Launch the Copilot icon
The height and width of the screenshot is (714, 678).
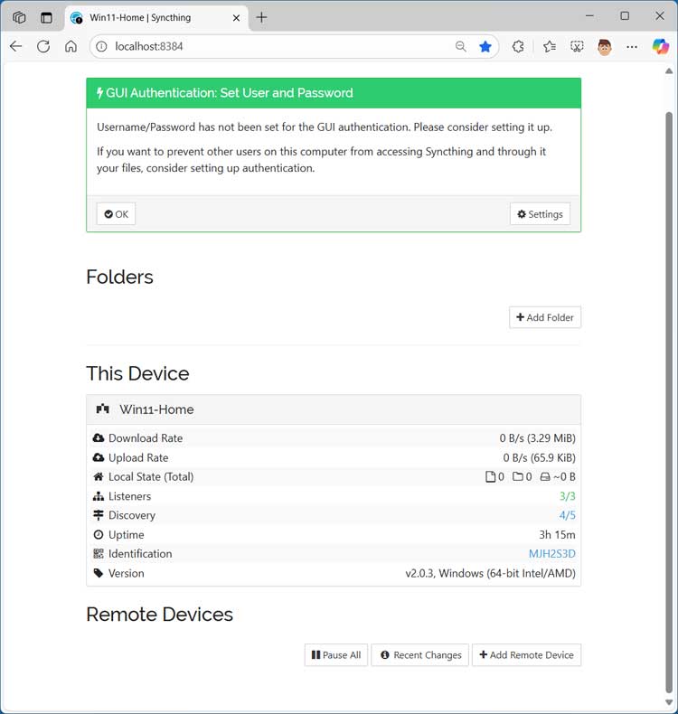tap(660, 46)
